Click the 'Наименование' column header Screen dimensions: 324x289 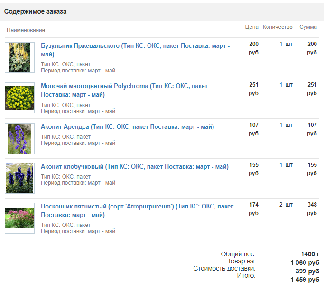(x=26, y=30)
